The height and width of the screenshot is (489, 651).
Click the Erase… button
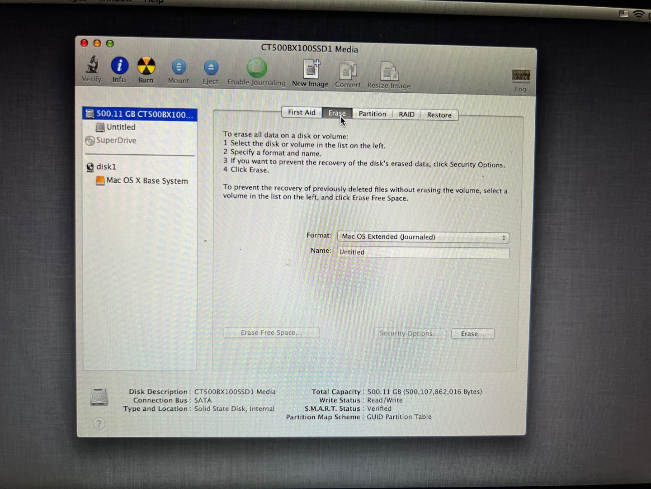(473, 334)
